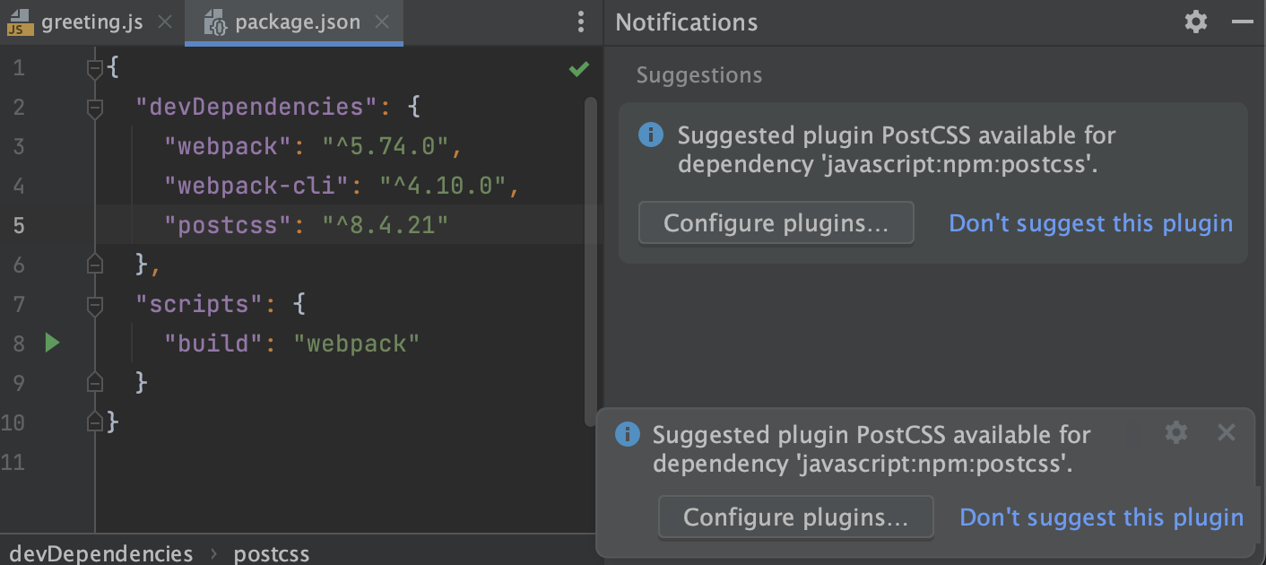Screen dimensions: 1266x565
Task: Close the greeting.js tab
Action: click(x=164, y=22)
